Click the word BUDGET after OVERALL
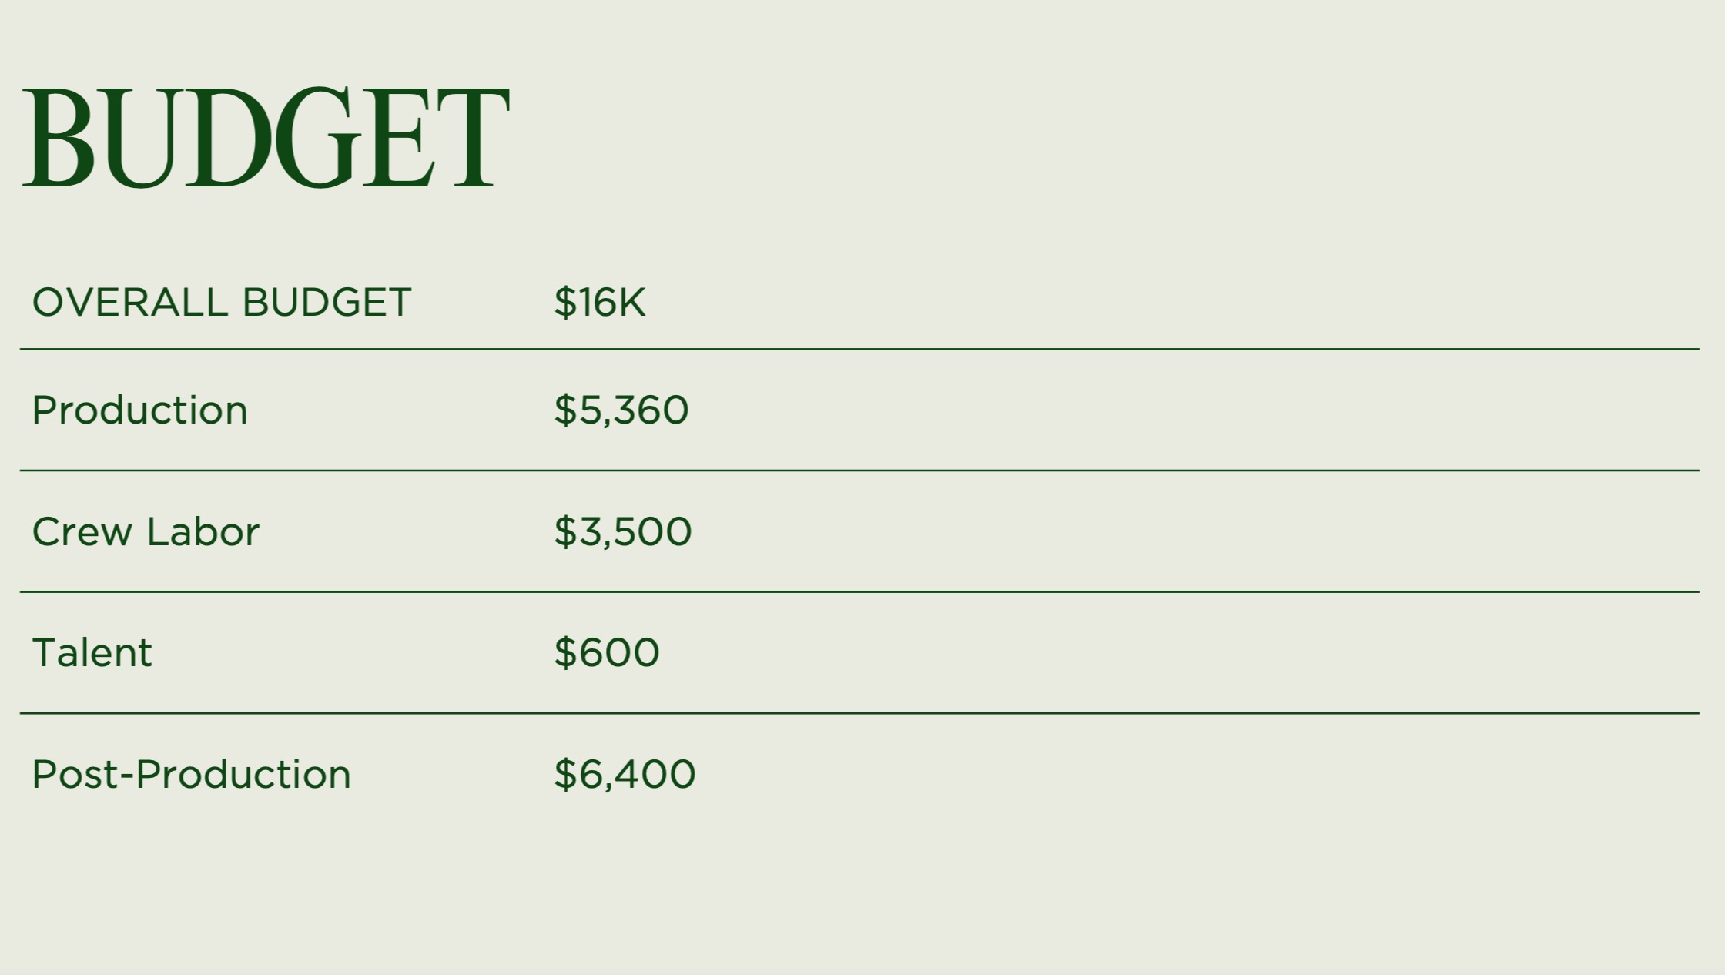This screenshot has height=975, width=1725. pyautogui.click(x=327, y=302)
